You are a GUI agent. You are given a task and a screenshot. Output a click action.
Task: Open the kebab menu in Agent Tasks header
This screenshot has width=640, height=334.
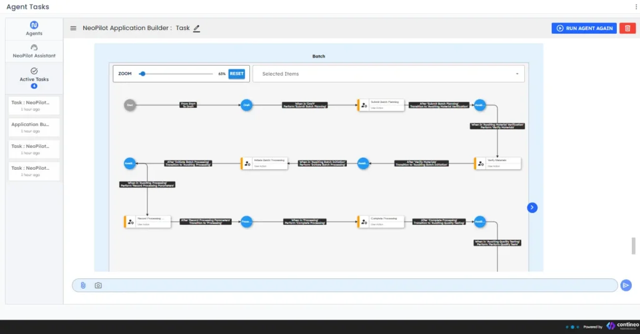(636, 6)
